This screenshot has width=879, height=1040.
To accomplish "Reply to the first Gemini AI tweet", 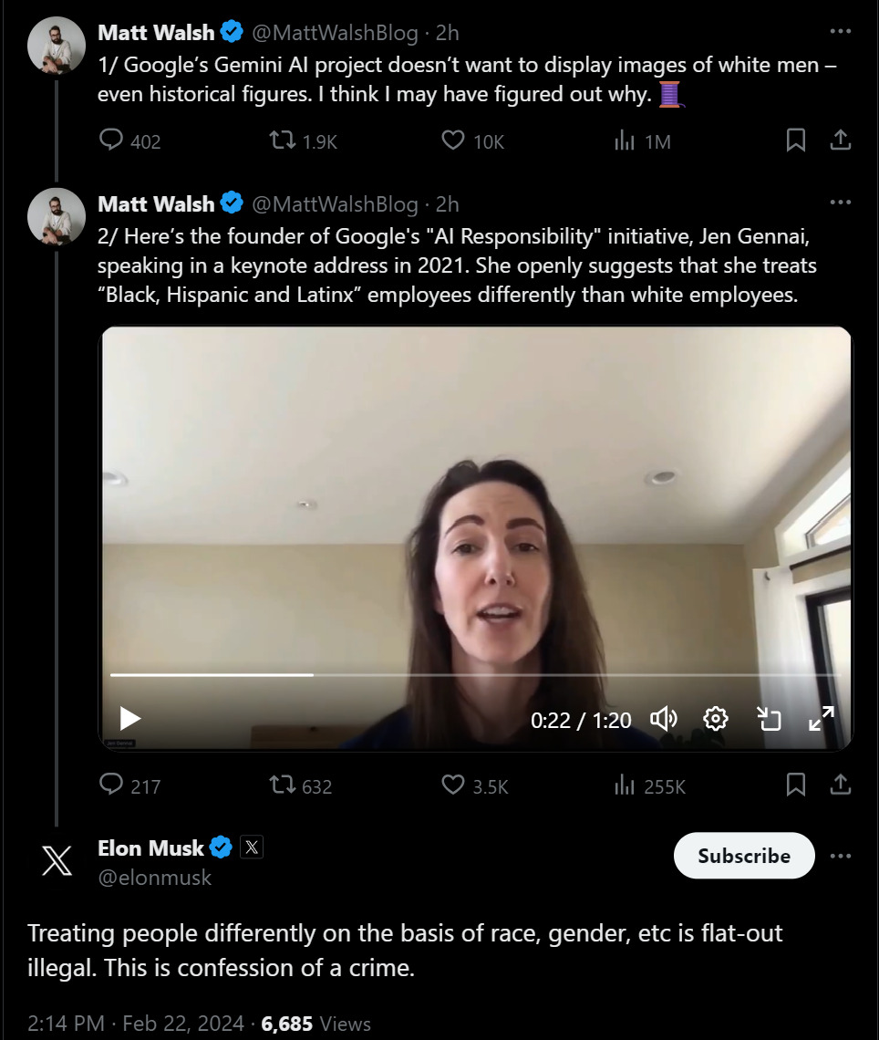I will point(111,140).
